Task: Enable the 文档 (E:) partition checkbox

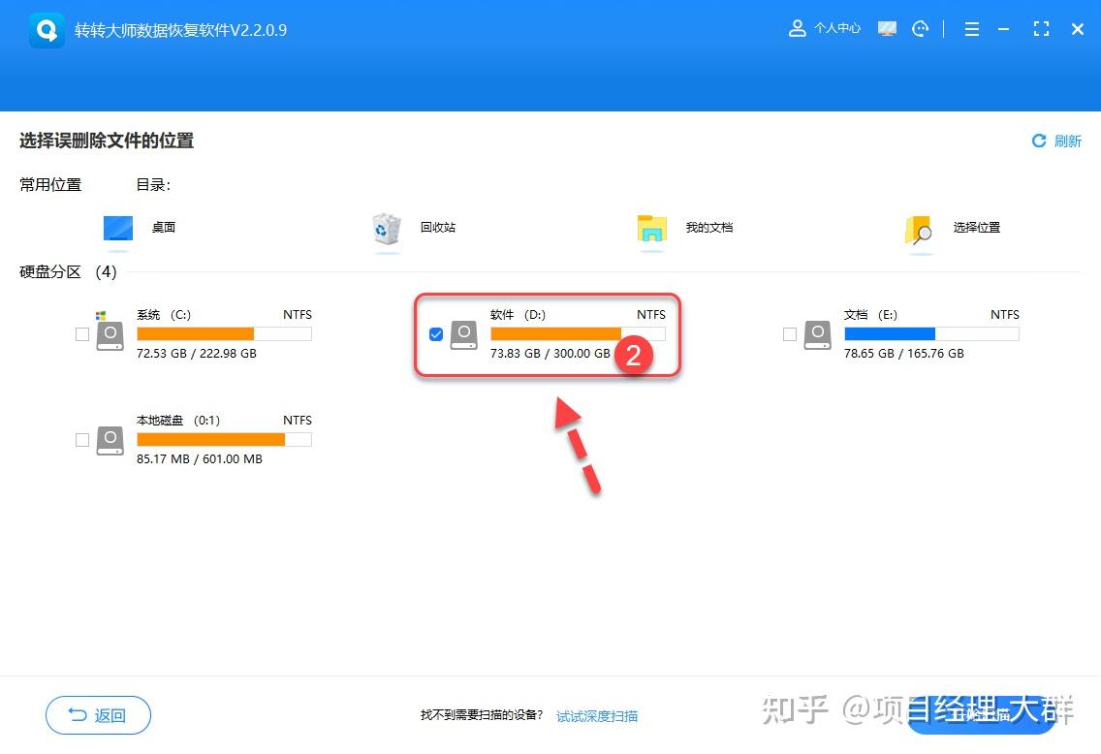Action: [x=790, y=333]
